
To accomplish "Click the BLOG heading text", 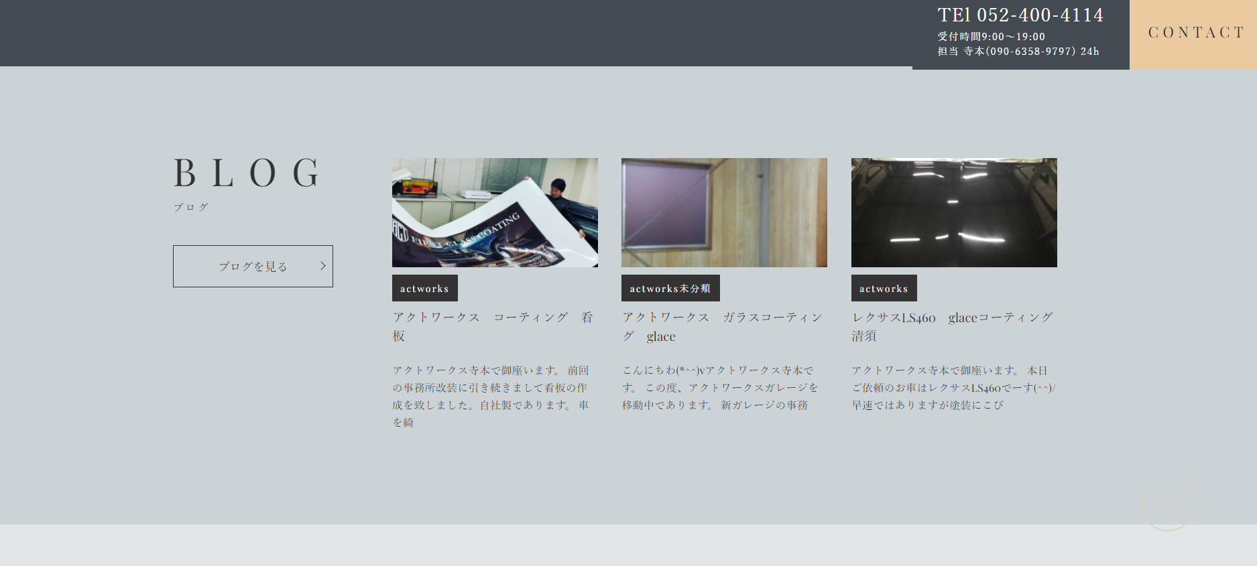I will click(247, 173).
